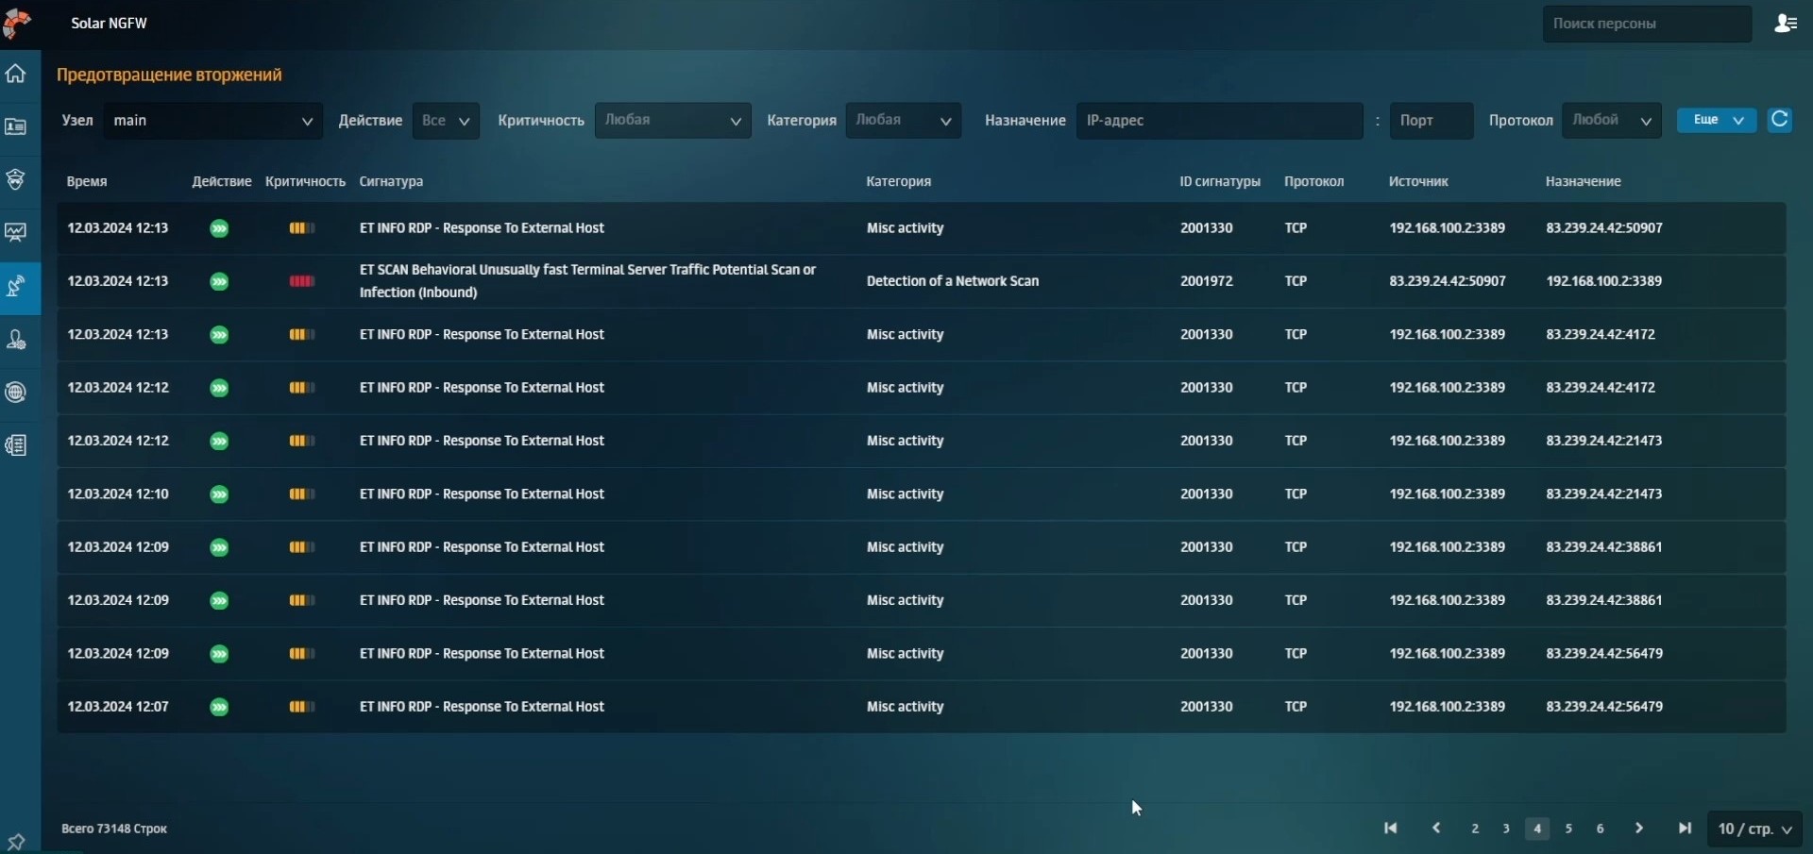Open the user settings sidebar icon
The height and width of the screenshot is (854, 1813).
click(16, 340)
